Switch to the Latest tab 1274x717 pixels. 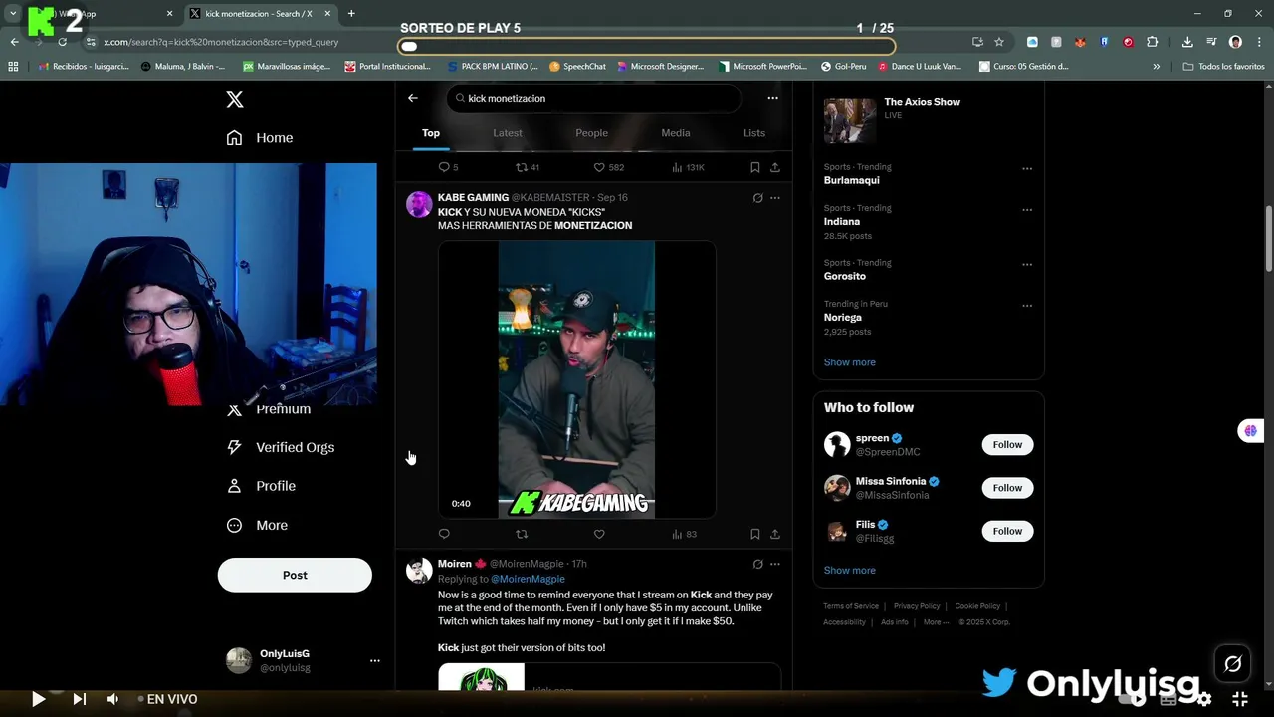tap(508, 133)
